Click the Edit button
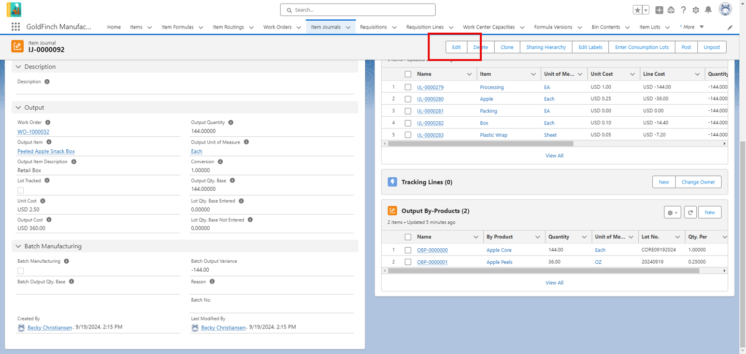 [x=456, y=47]
